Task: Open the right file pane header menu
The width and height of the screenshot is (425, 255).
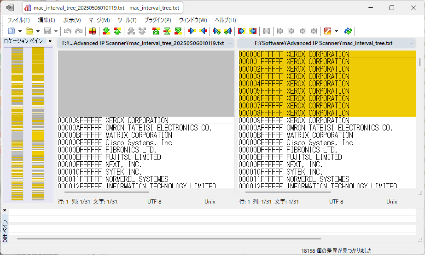Action: [412, 43]
